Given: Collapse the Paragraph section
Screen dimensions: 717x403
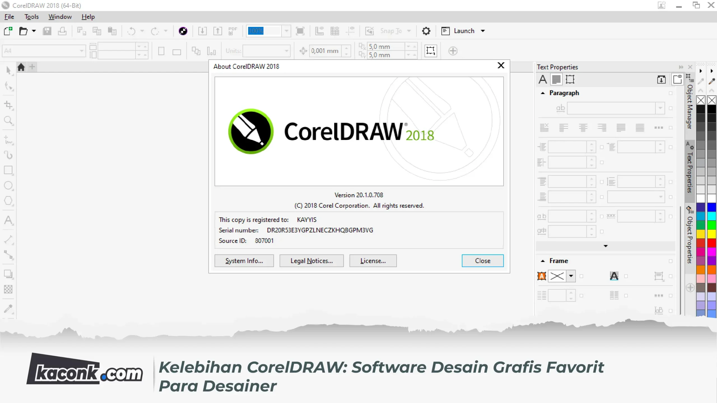Looking at the screenshot, I should click(x=543, y=93).
